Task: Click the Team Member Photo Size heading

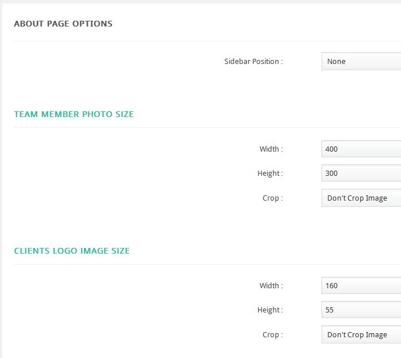Action: (x=74, y=114)
